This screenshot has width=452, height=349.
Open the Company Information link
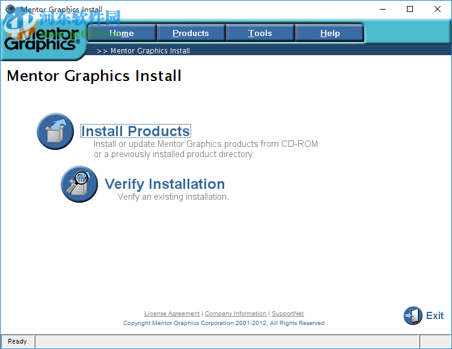236,314
